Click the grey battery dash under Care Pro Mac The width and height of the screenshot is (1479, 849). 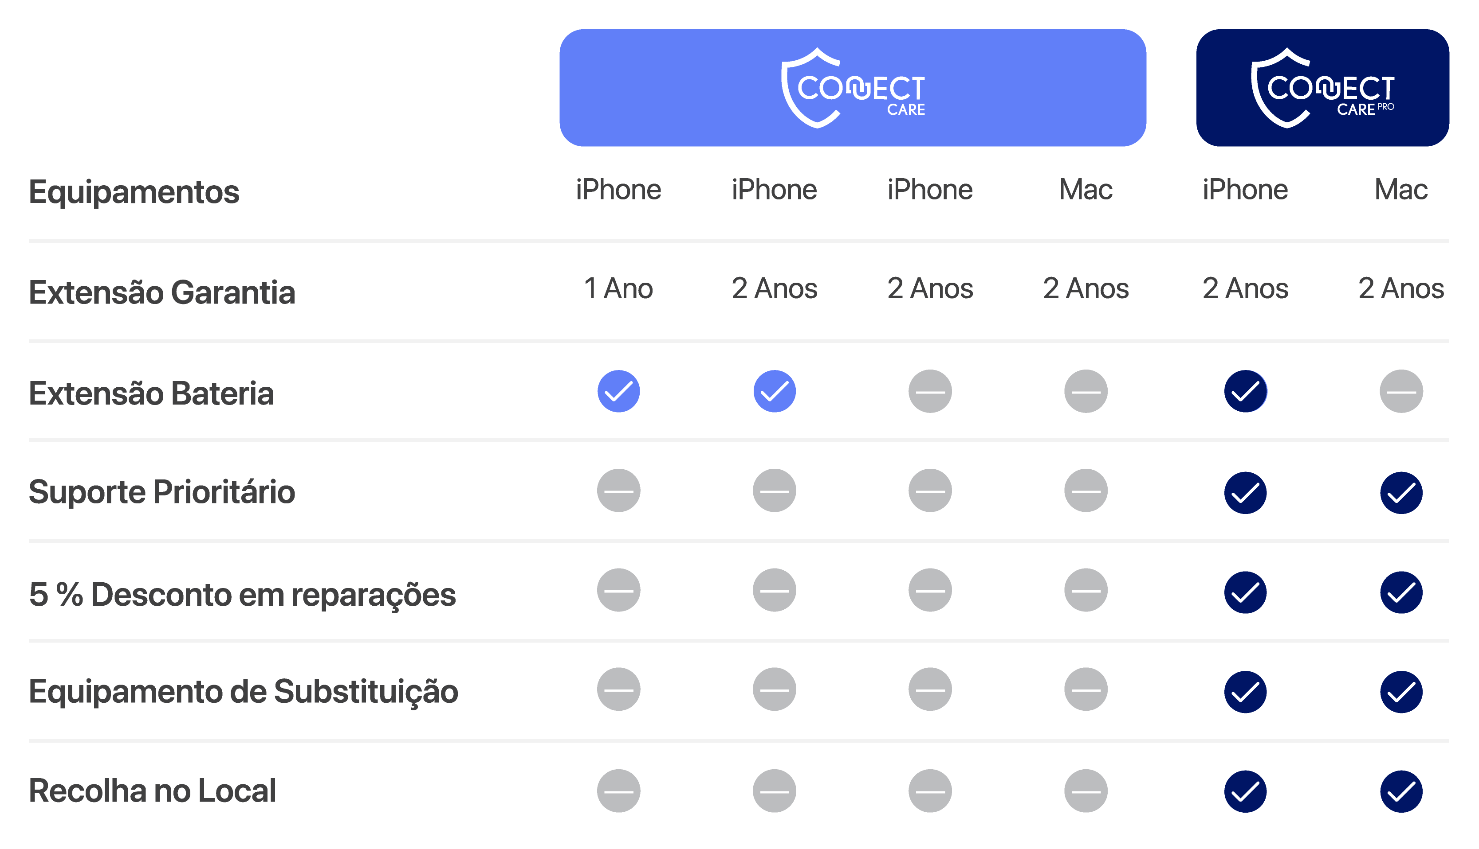click(1401, 391)
